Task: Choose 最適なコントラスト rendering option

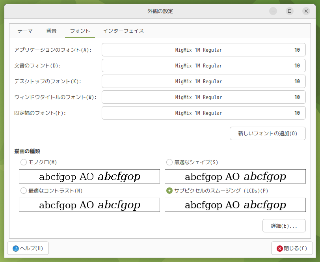Action: click(x=24, y=191)
